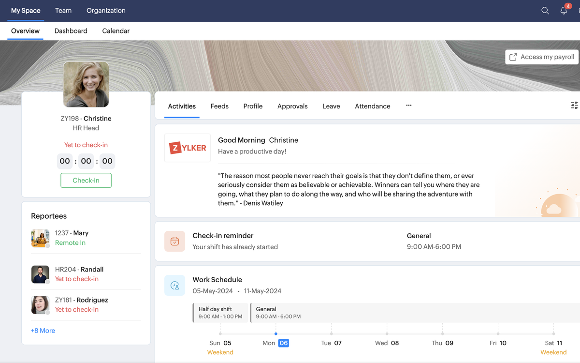Open the Dashboard sub-tab

click(x=71, y=31)
